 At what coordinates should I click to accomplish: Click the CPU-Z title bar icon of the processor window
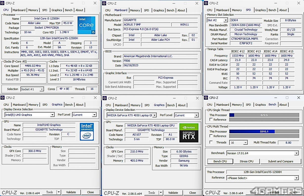pos(3,3)
